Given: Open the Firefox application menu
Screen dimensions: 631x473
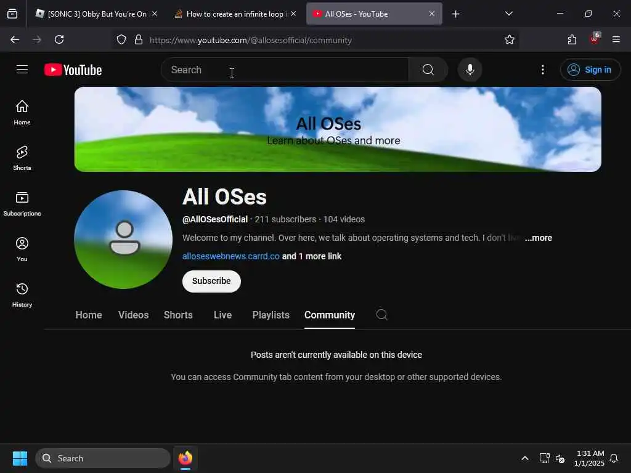Looking at the screenshot, I should pos(616,39).
